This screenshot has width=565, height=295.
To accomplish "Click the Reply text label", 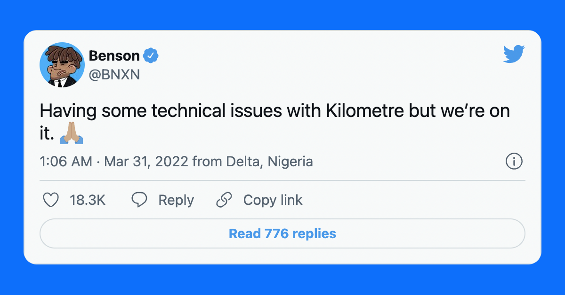I will 176,200.
